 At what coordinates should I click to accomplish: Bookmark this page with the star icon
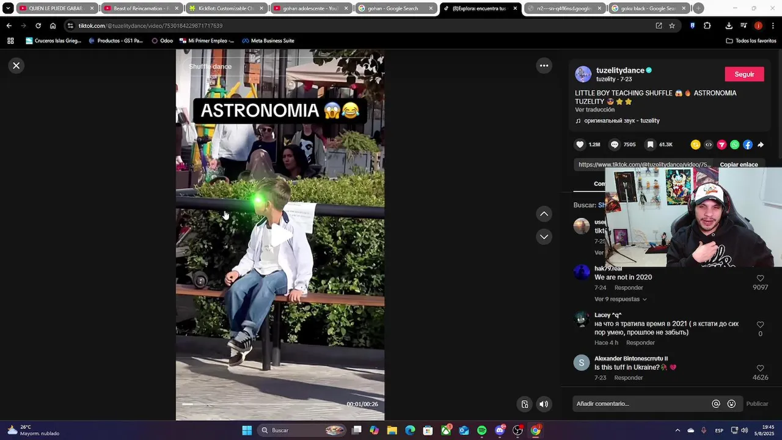point(672,26)
